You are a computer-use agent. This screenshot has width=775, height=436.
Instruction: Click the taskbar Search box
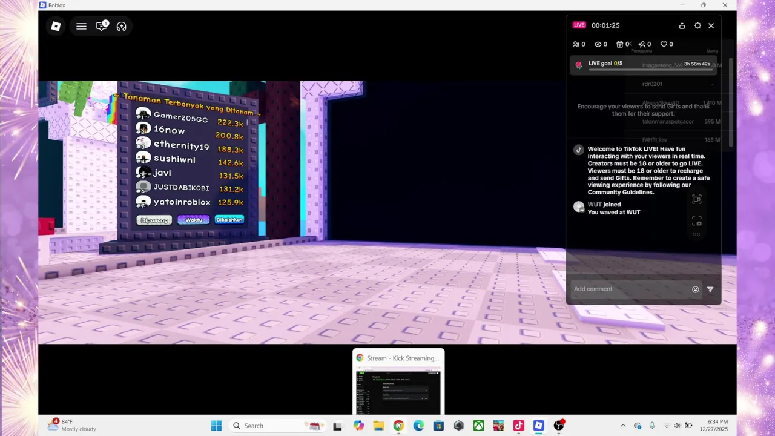277,426
